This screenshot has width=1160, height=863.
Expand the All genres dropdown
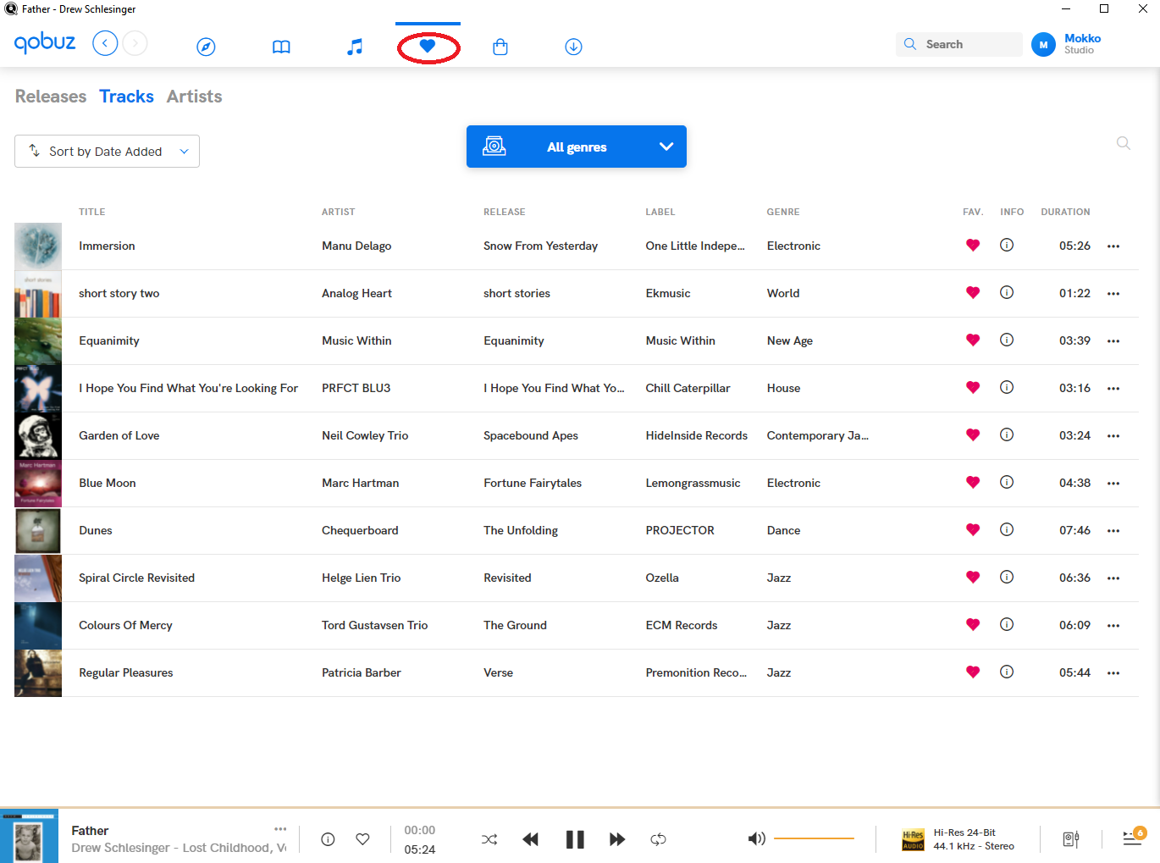[577, 147]
